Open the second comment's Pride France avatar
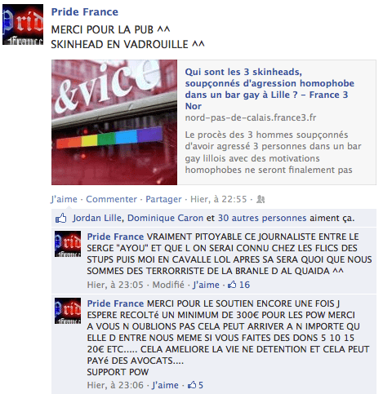The image size is (392, 394). pyautogui.click(x=68, y=311)
